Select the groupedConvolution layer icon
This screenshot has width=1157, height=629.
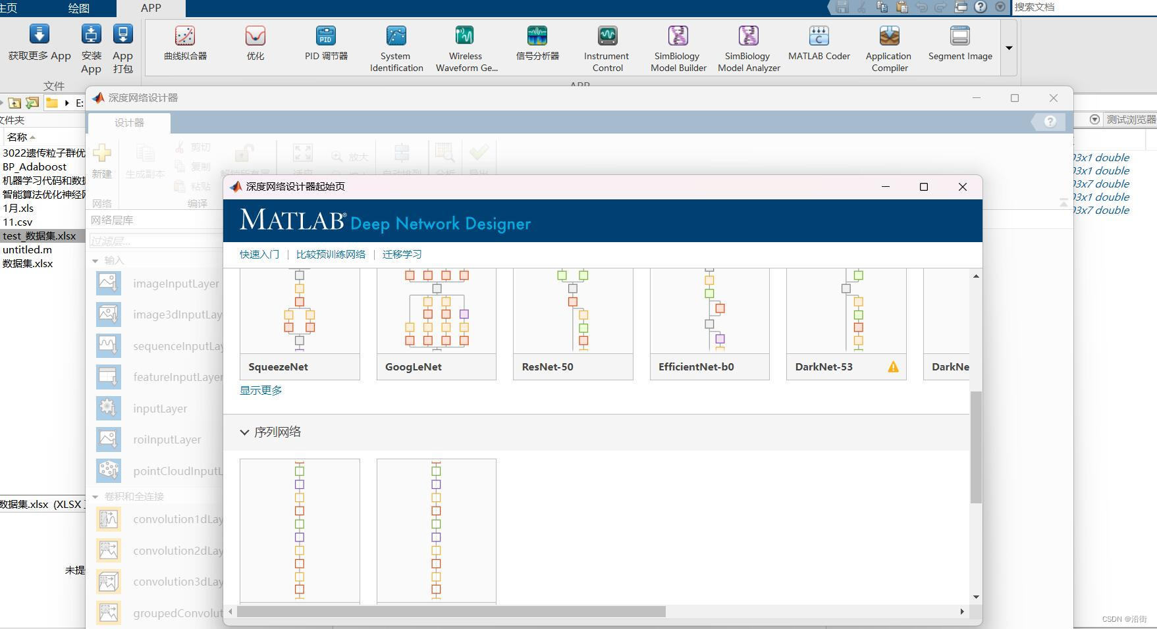[x=109, y=613]
